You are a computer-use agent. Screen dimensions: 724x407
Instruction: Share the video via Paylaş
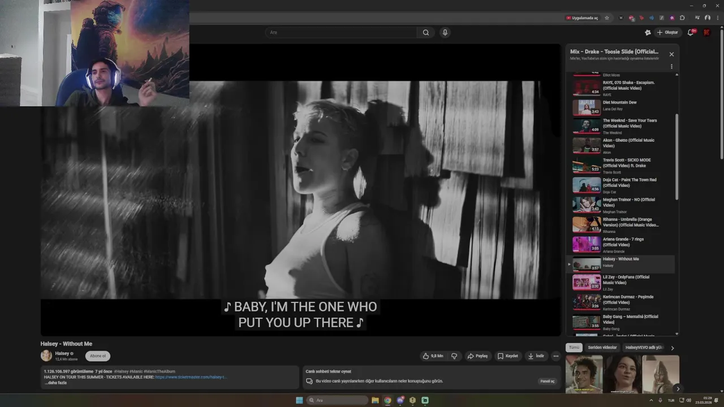[x=477, y=356]
